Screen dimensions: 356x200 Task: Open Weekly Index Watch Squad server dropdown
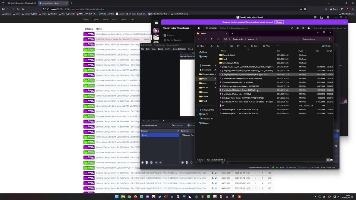point(177,28)
